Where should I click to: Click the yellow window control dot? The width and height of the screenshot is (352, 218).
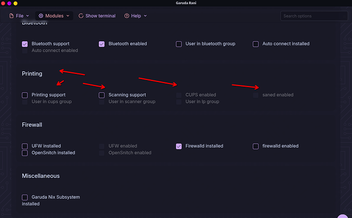point(15,3)
